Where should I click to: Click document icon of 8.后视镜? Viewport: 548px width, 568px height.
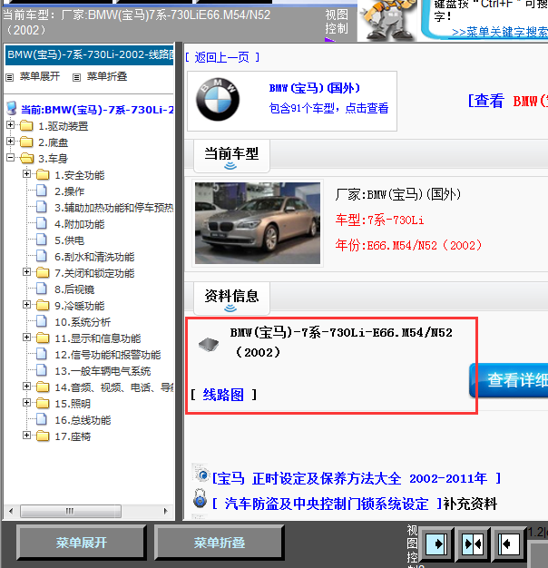click(x=42, y=289)
